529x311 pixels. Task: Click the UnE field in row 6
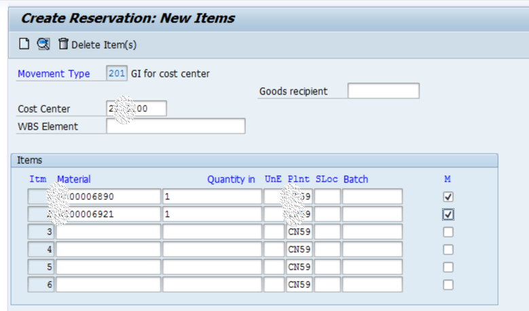pos(274,285)
